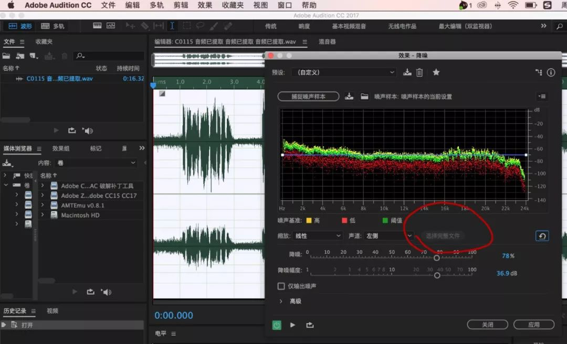The width and height of the screenshot is (567, 344).
Task: Select the Marquee Selection tool
Action: 186,26
